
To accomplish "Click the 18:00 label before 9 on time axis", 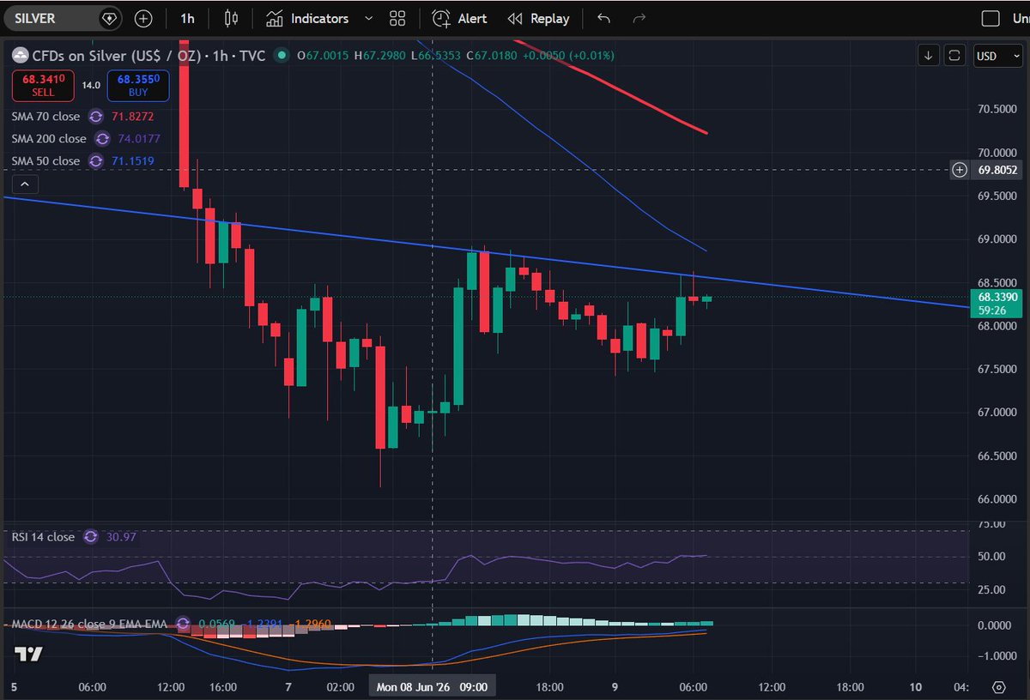I will coord(549,687).
